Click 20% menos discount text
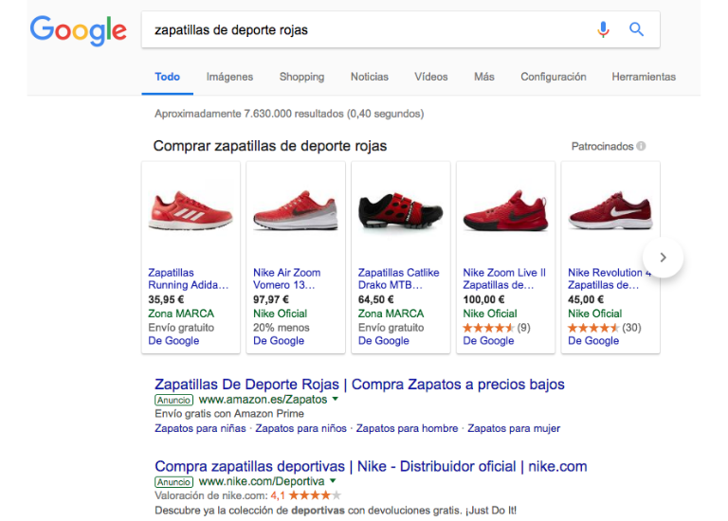Image resolution: width=728 pixels, height=521 pixels. [x=281, y=328]
